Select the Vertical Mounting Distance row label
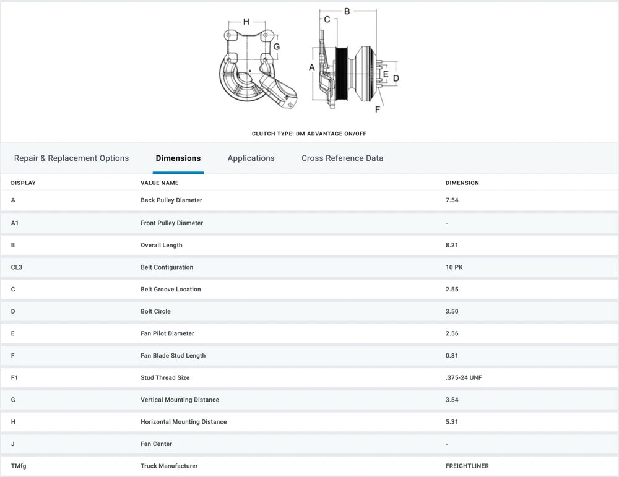 pos(180,400)
